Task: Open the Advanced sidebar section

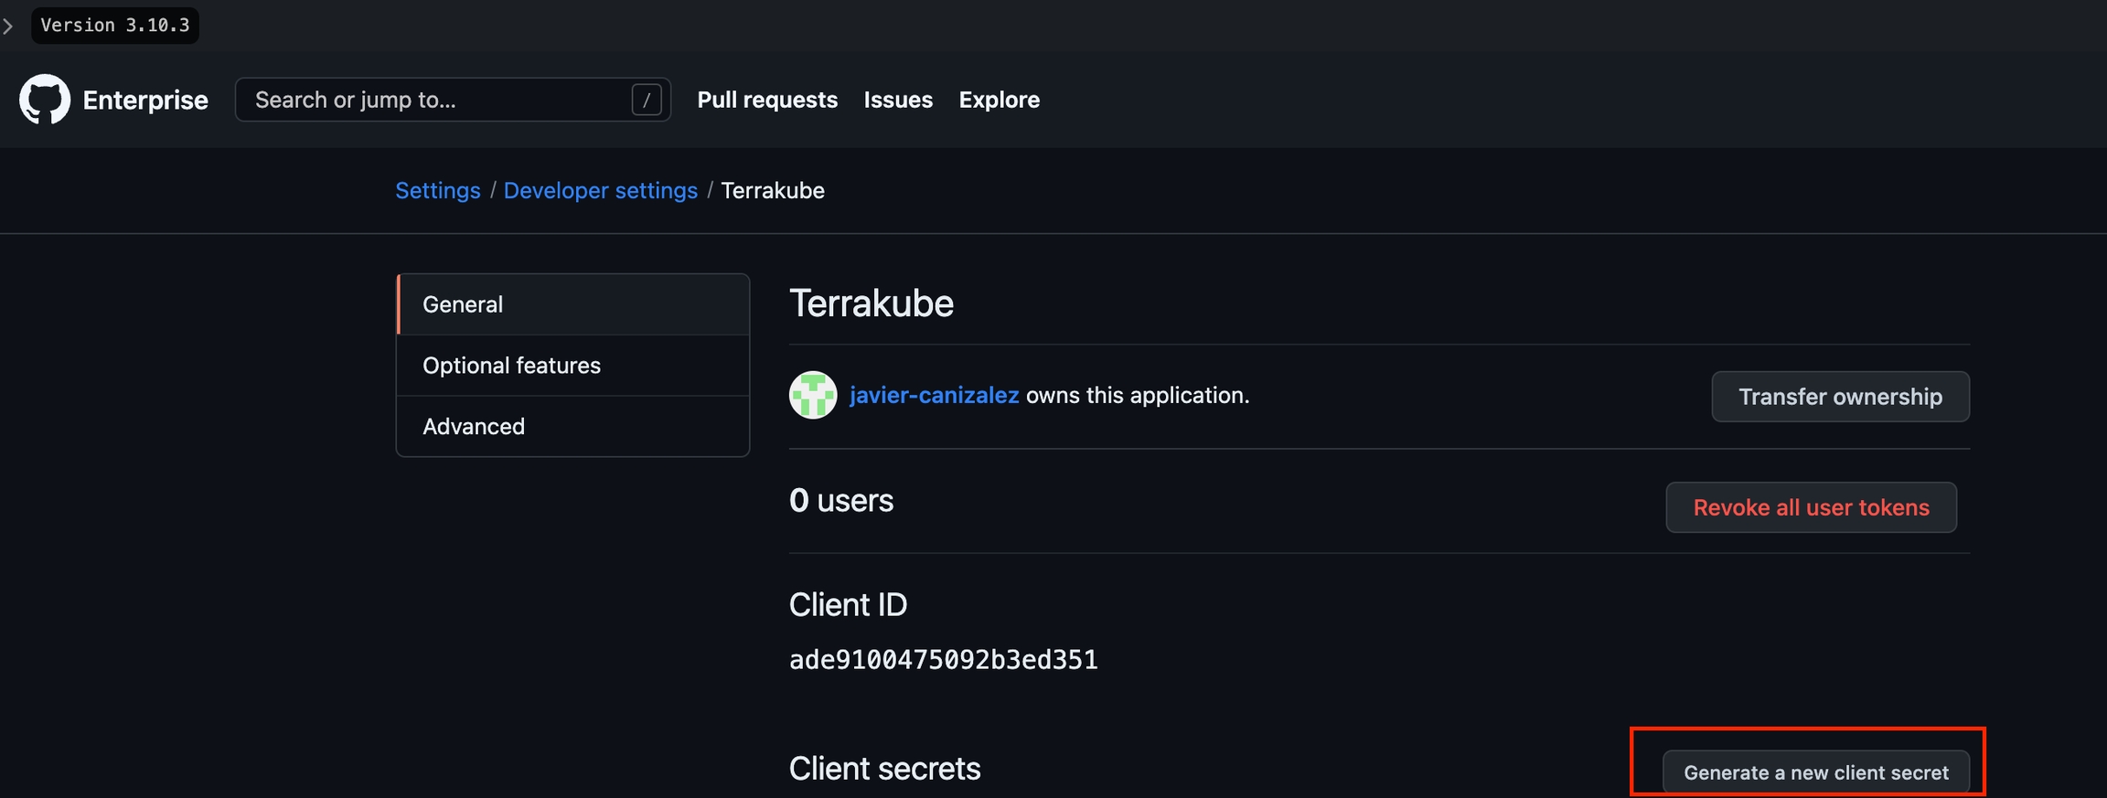Action: click(573, 426)
